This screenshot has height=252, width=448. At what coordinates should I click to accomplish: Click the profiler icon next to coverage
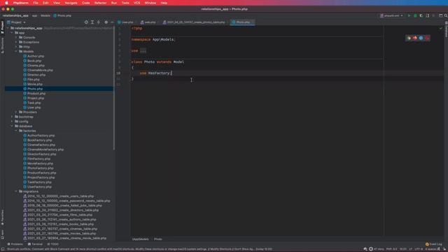428,15
